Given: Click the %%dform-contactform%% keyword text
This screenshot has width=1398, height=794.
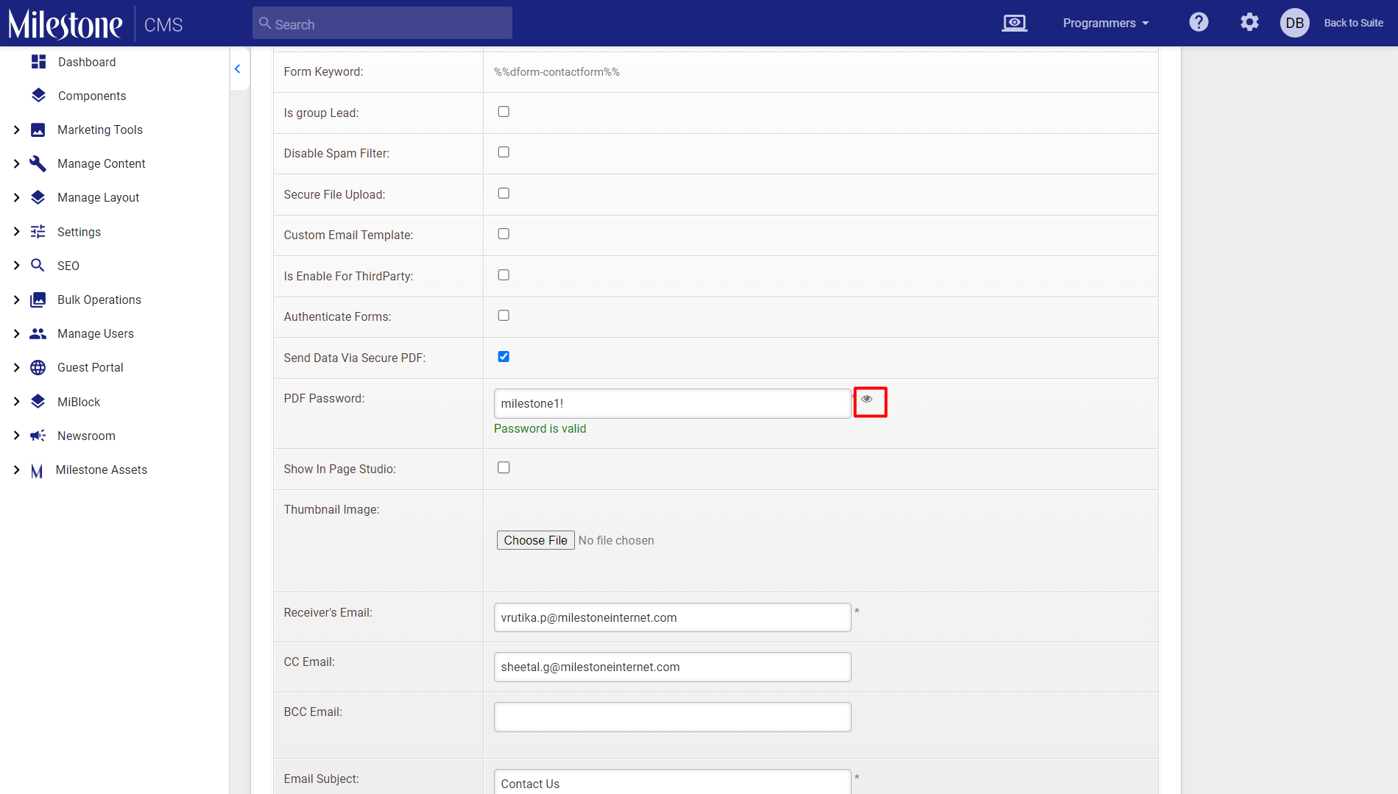Looking at the screenshot, I should pos(557,72).
